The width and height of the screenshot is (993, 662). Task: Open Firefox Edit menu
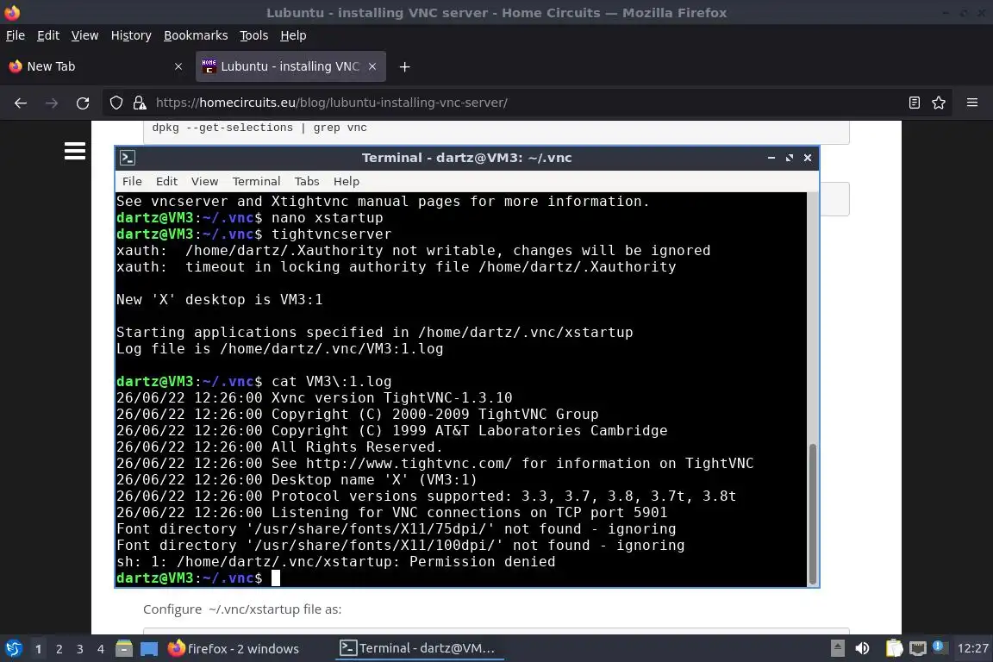coord(48,35)
